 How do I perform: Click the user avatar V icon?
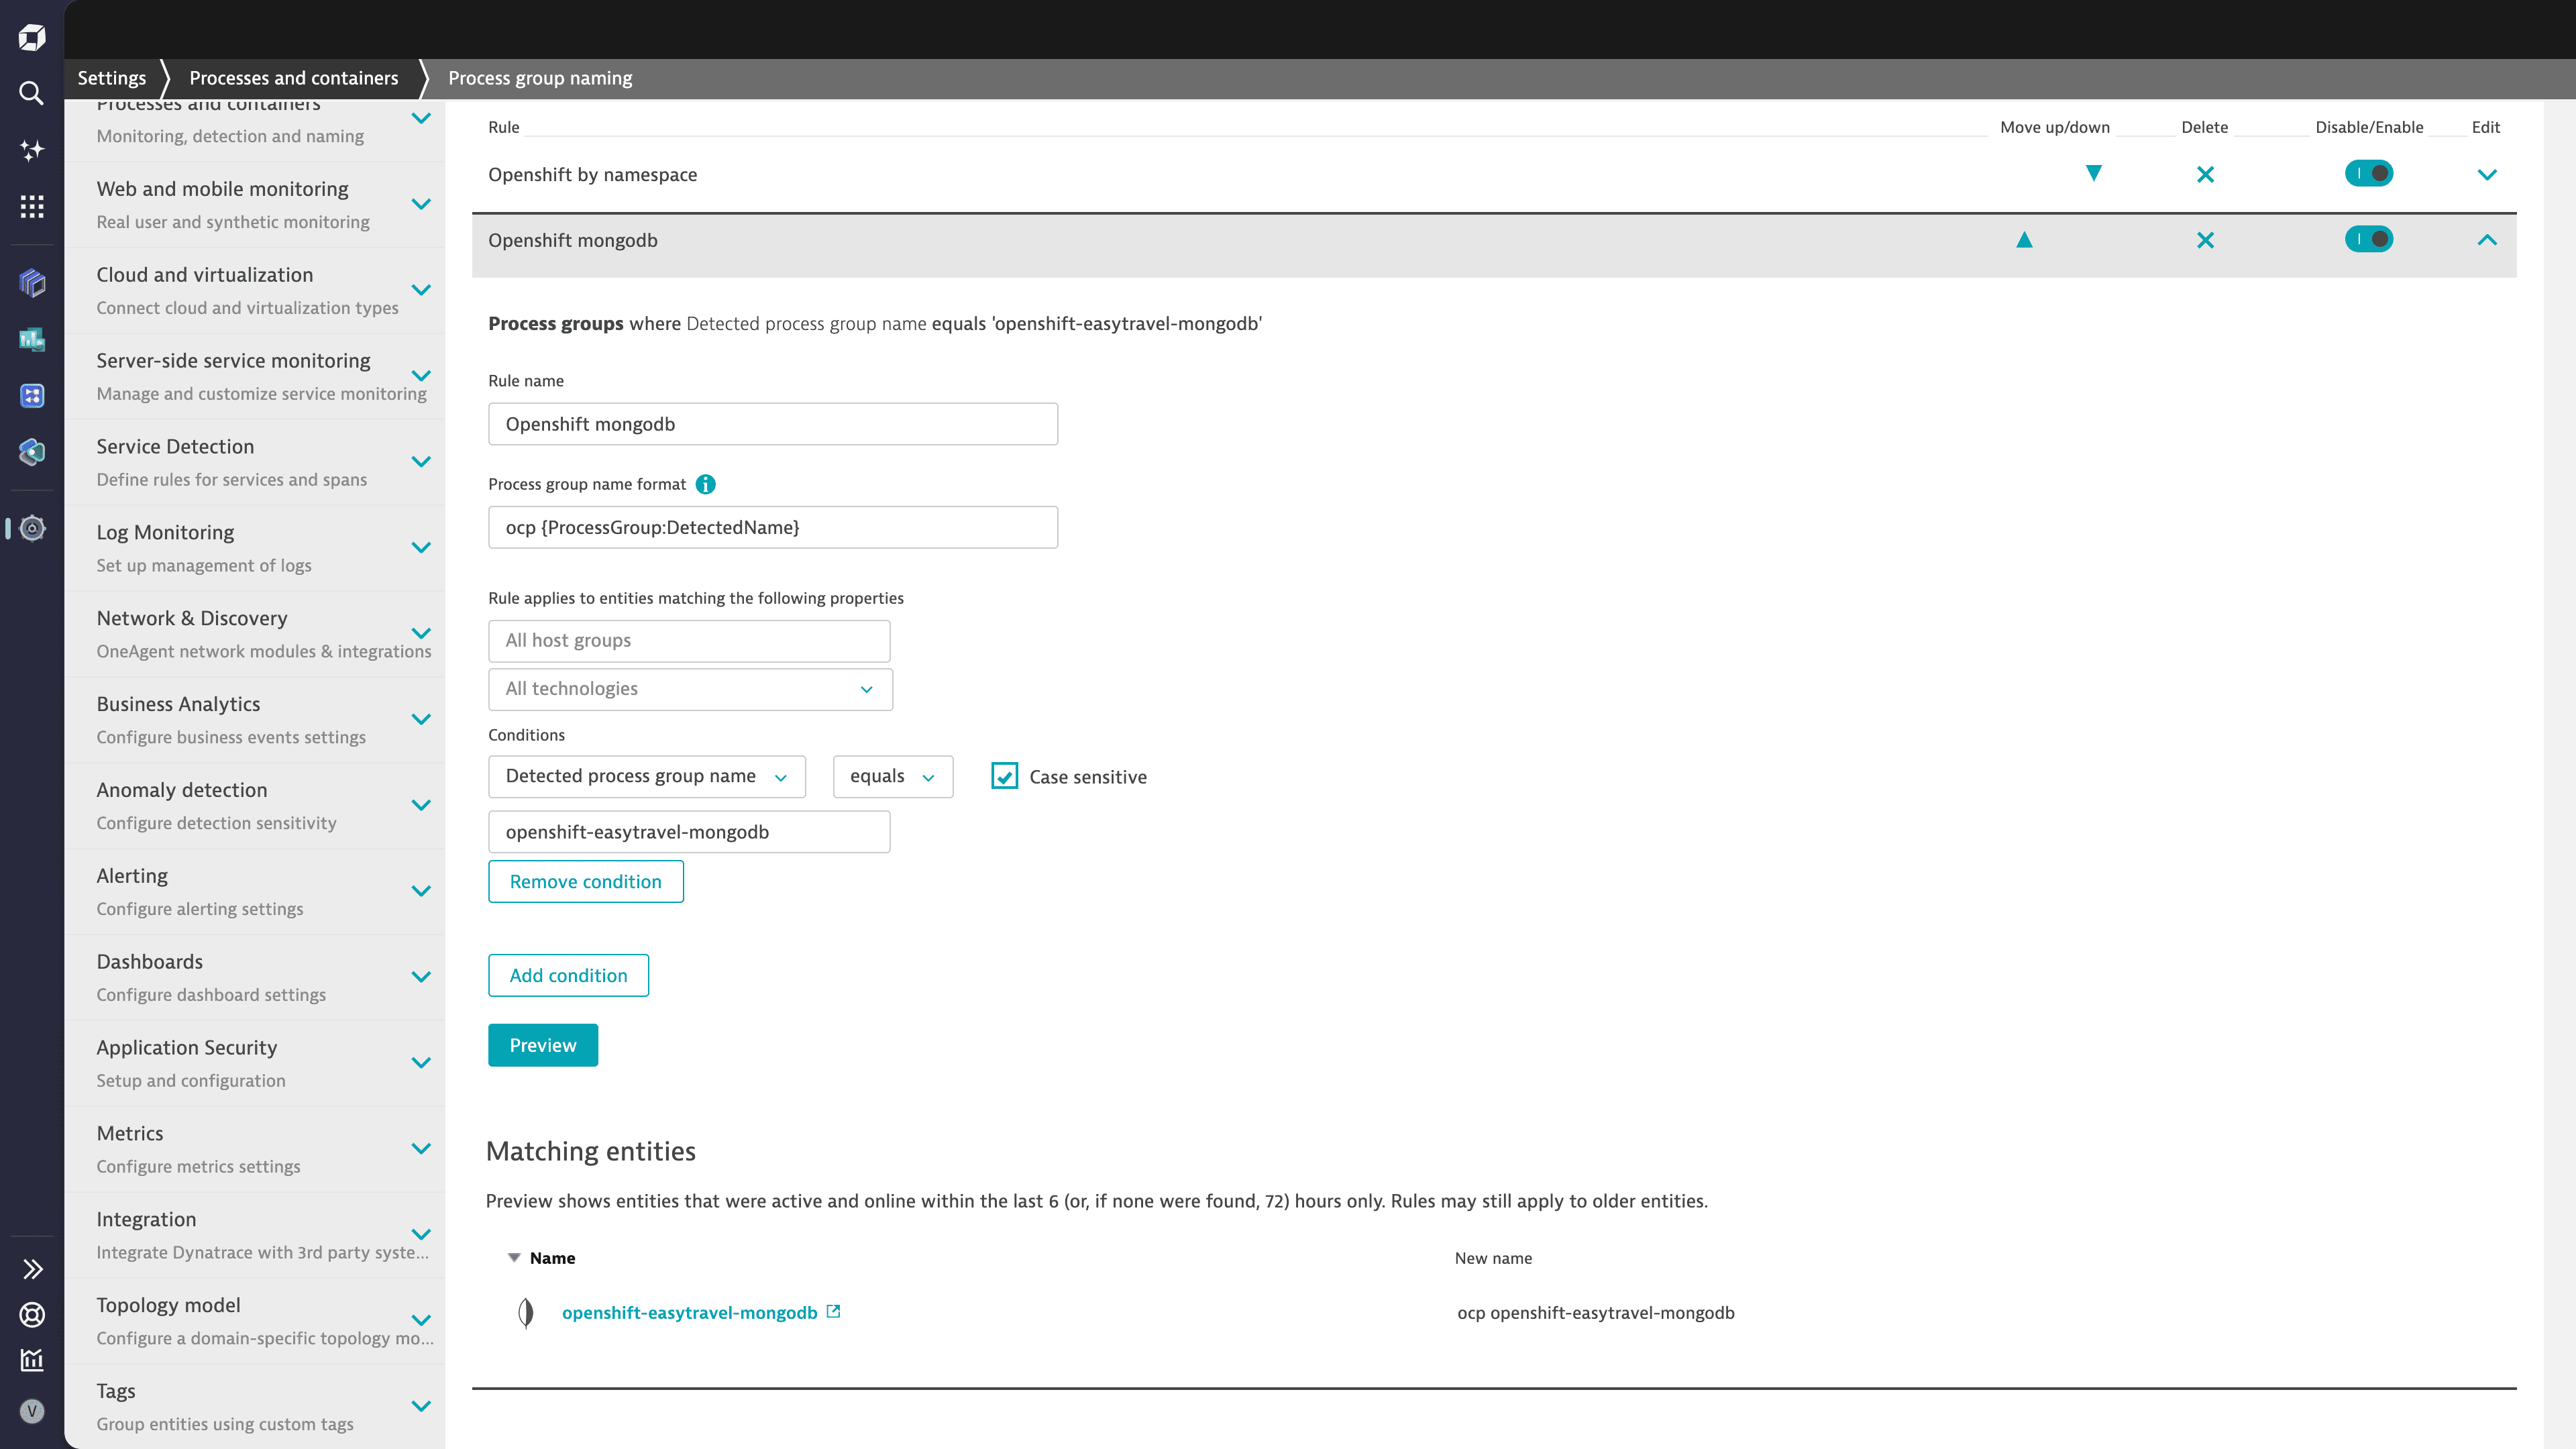pyautogui.click(x=32, y=1411)
